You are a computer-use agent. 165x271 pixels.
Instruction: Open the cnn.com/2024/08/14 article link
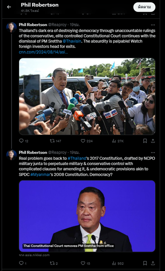coord(43,52)
